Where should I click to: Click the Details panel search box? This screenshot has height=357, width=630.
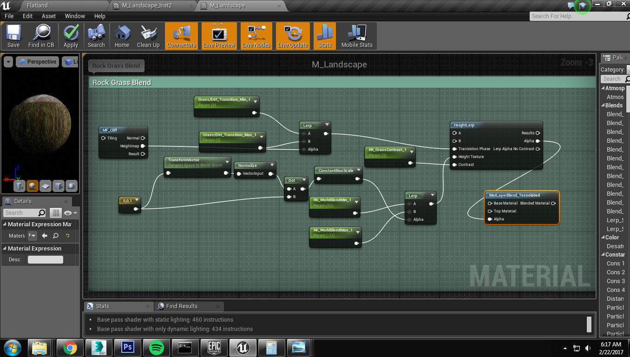coord(25,213)
